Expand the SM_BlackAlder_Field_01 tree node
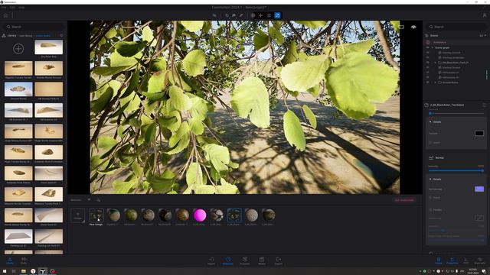Image resolution: width=490 pixels, height=275 pixels. pos(436,63)
